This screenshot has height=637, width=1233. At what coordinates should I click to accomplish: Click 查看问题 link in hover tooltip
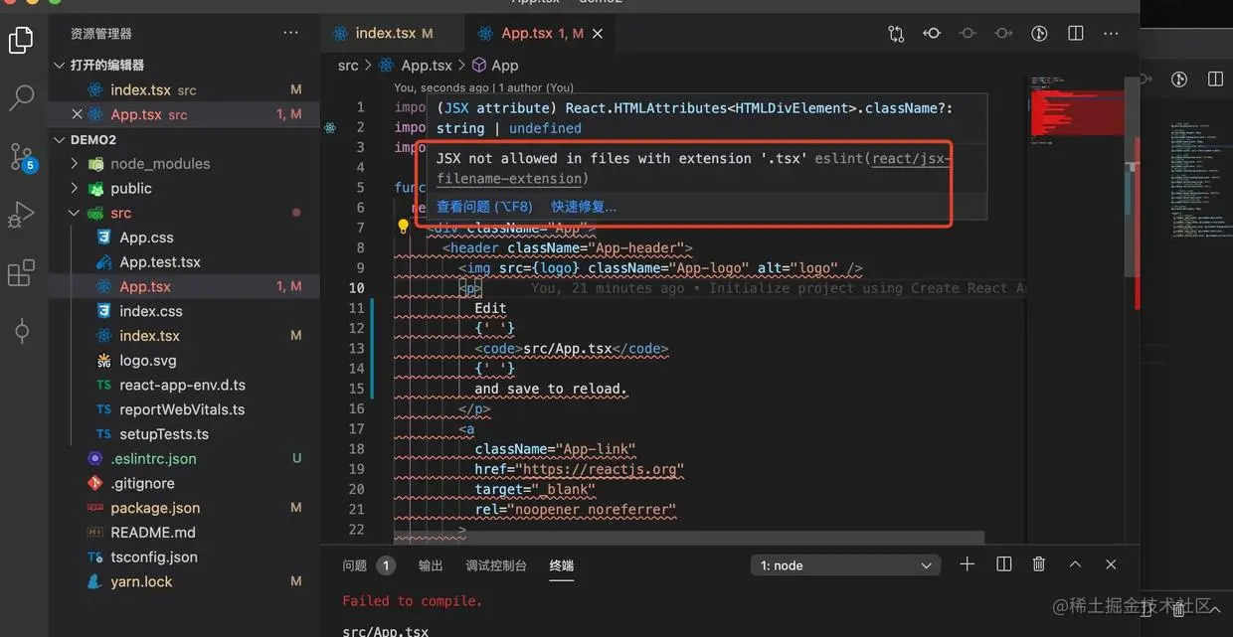pyautogui.click(x=484, y=207)
